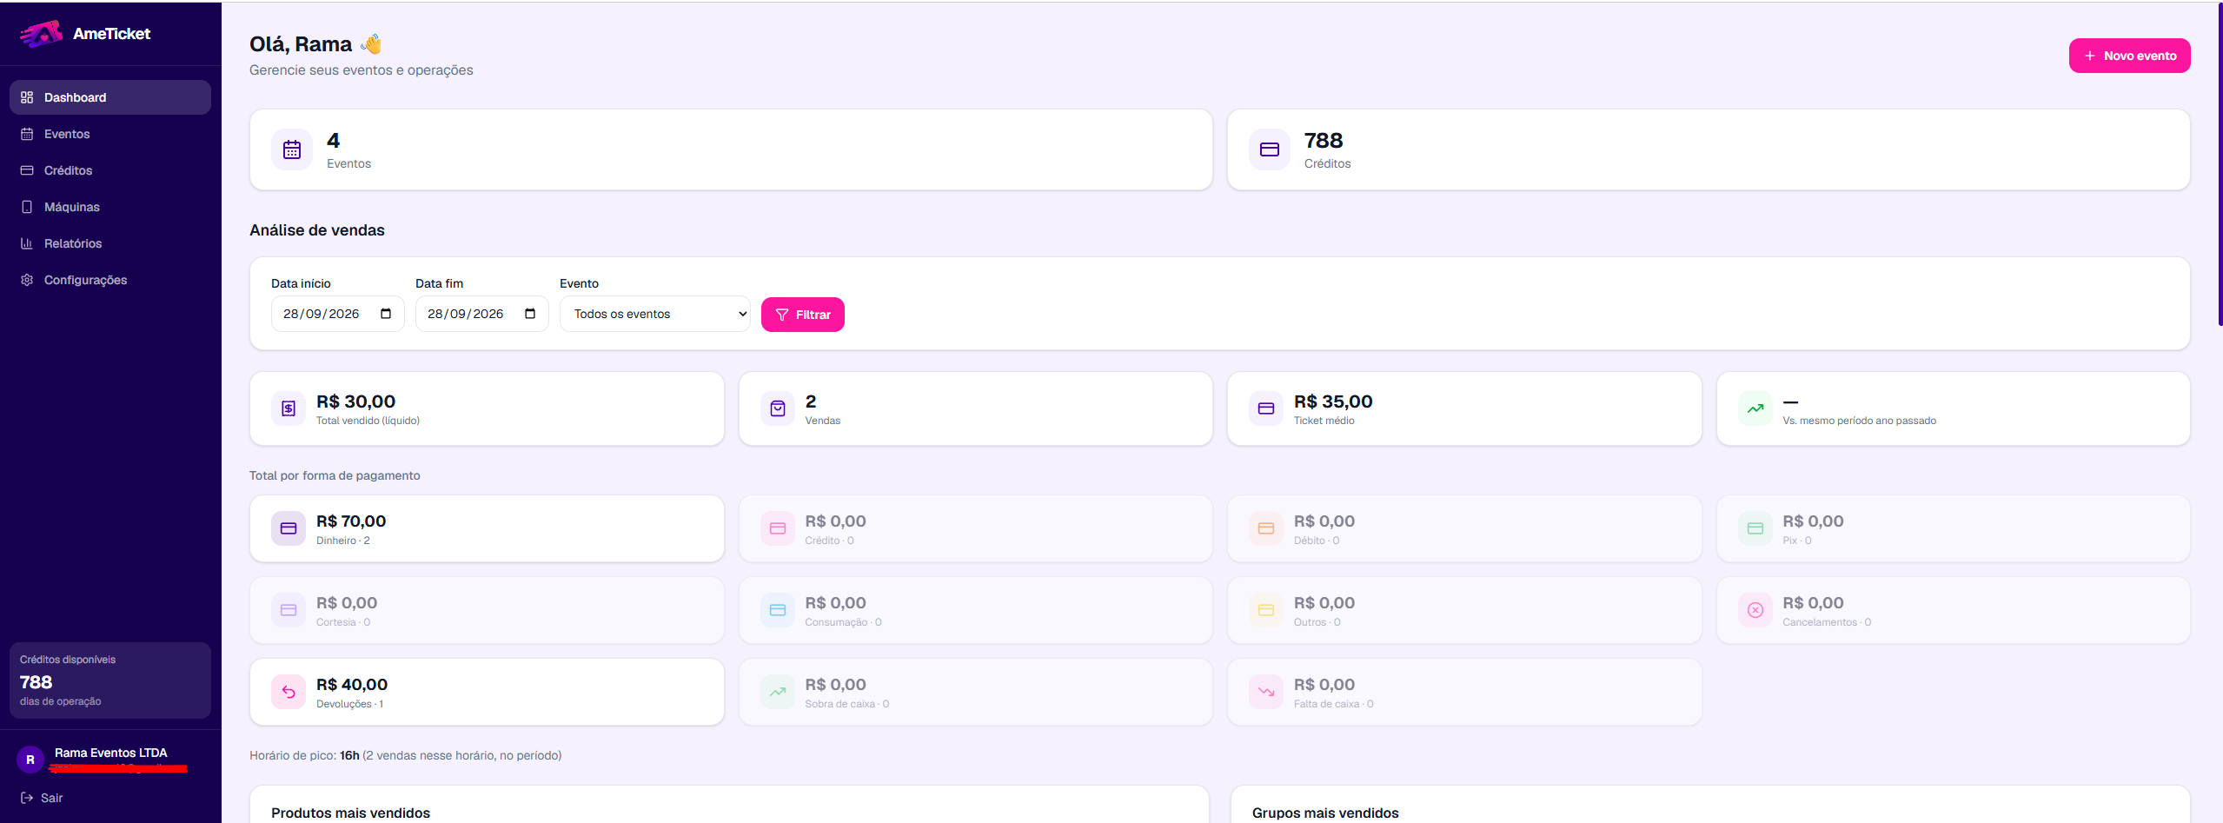Click the Data início date field

pyautogui.click(x=337, y=314)
